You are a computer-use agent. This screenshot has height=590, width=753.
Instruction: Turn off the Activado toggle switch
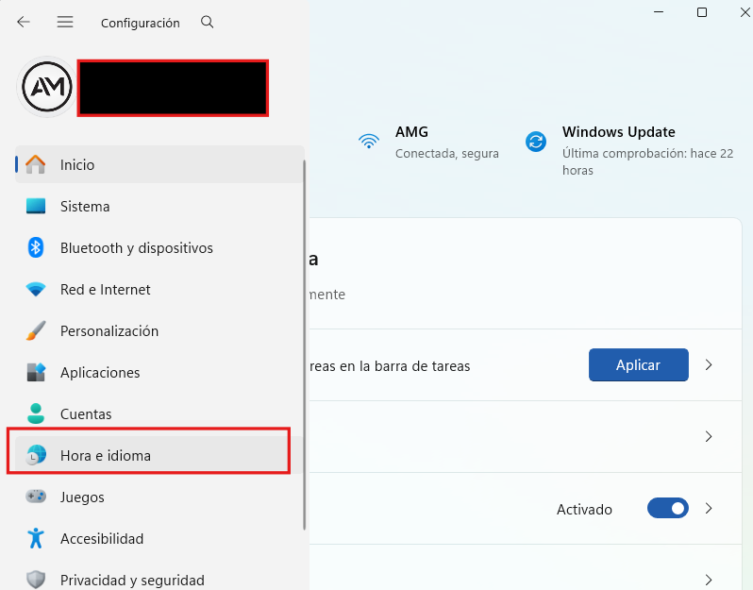[x=667, y=508]
